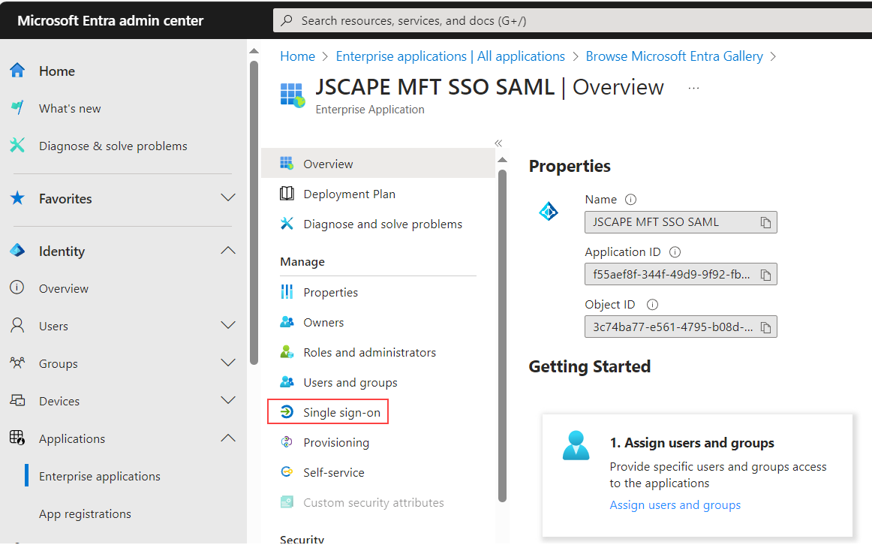Open the Provisioning settings
Viewport: 872px width, 545px height.
point(335,442)
